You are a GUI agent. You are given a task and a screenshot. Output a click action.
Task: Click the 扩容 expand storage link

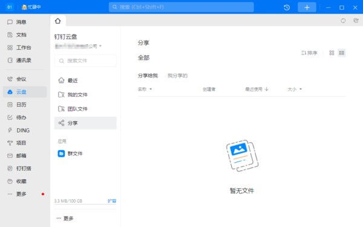(112, 201)
